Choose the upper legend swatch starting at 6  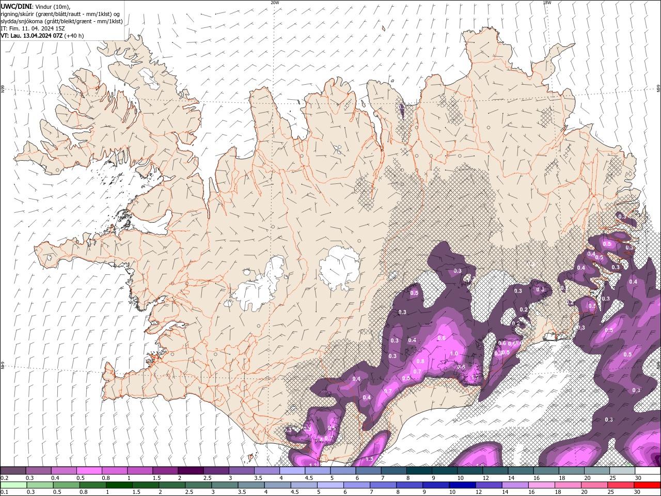368,471
